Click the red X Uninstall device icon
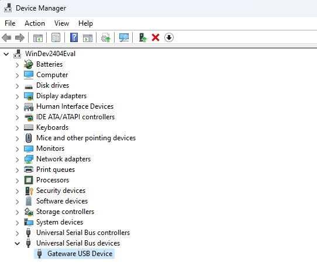 pos(156,37)
